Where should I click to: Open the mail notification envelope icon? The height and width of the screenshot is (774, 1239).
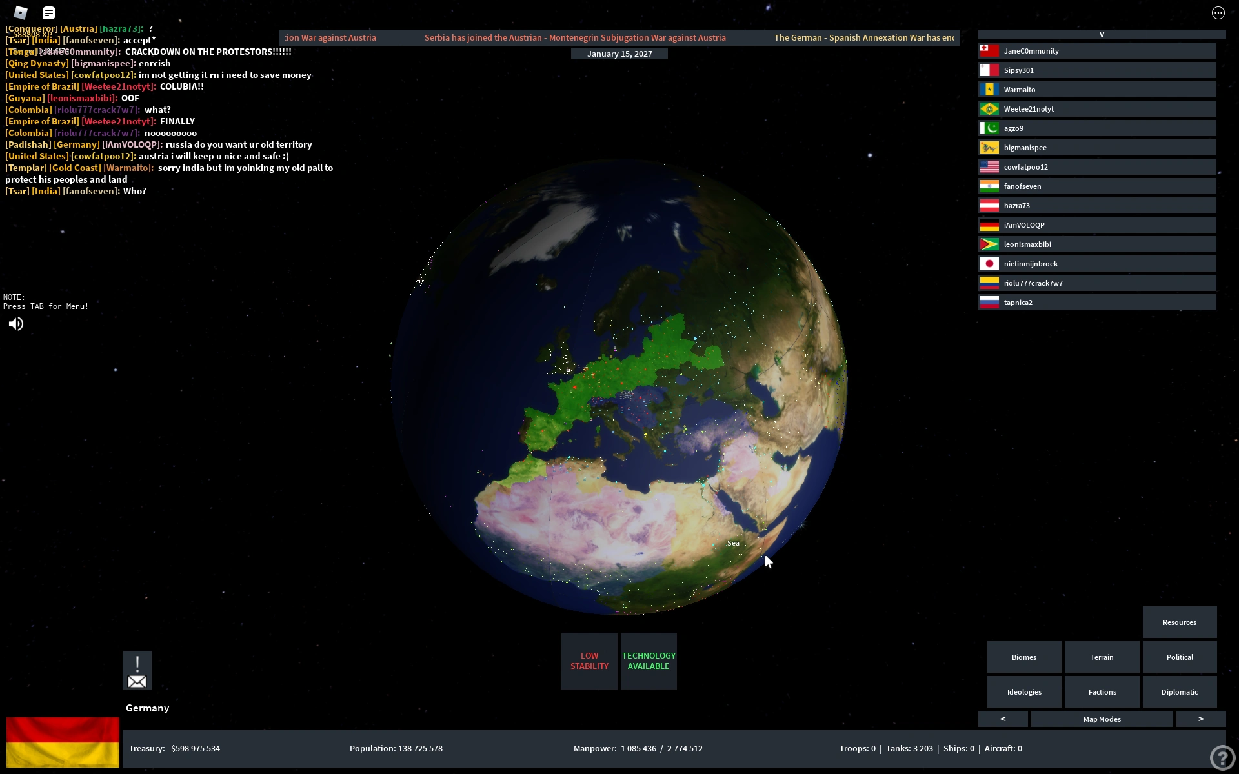pyautogui.click(x=137, y=670)
